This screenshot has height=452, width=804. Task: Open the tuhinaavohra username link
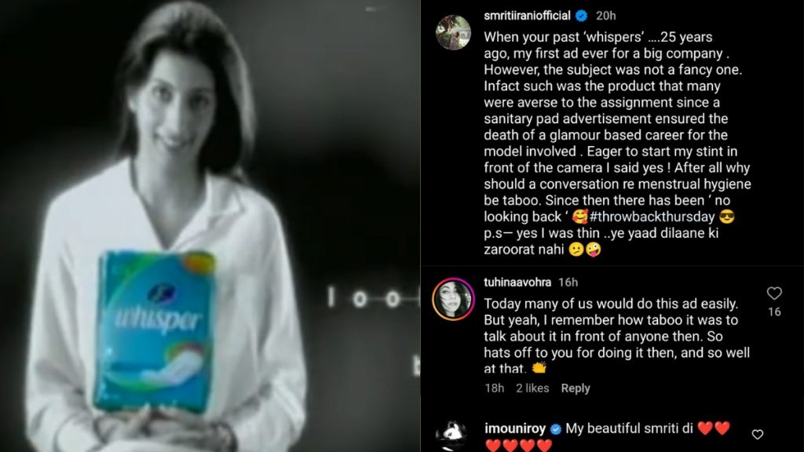[x=517, y=282]
